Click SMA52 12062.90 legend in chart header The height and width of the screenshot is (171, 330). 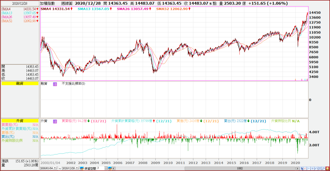173,9
